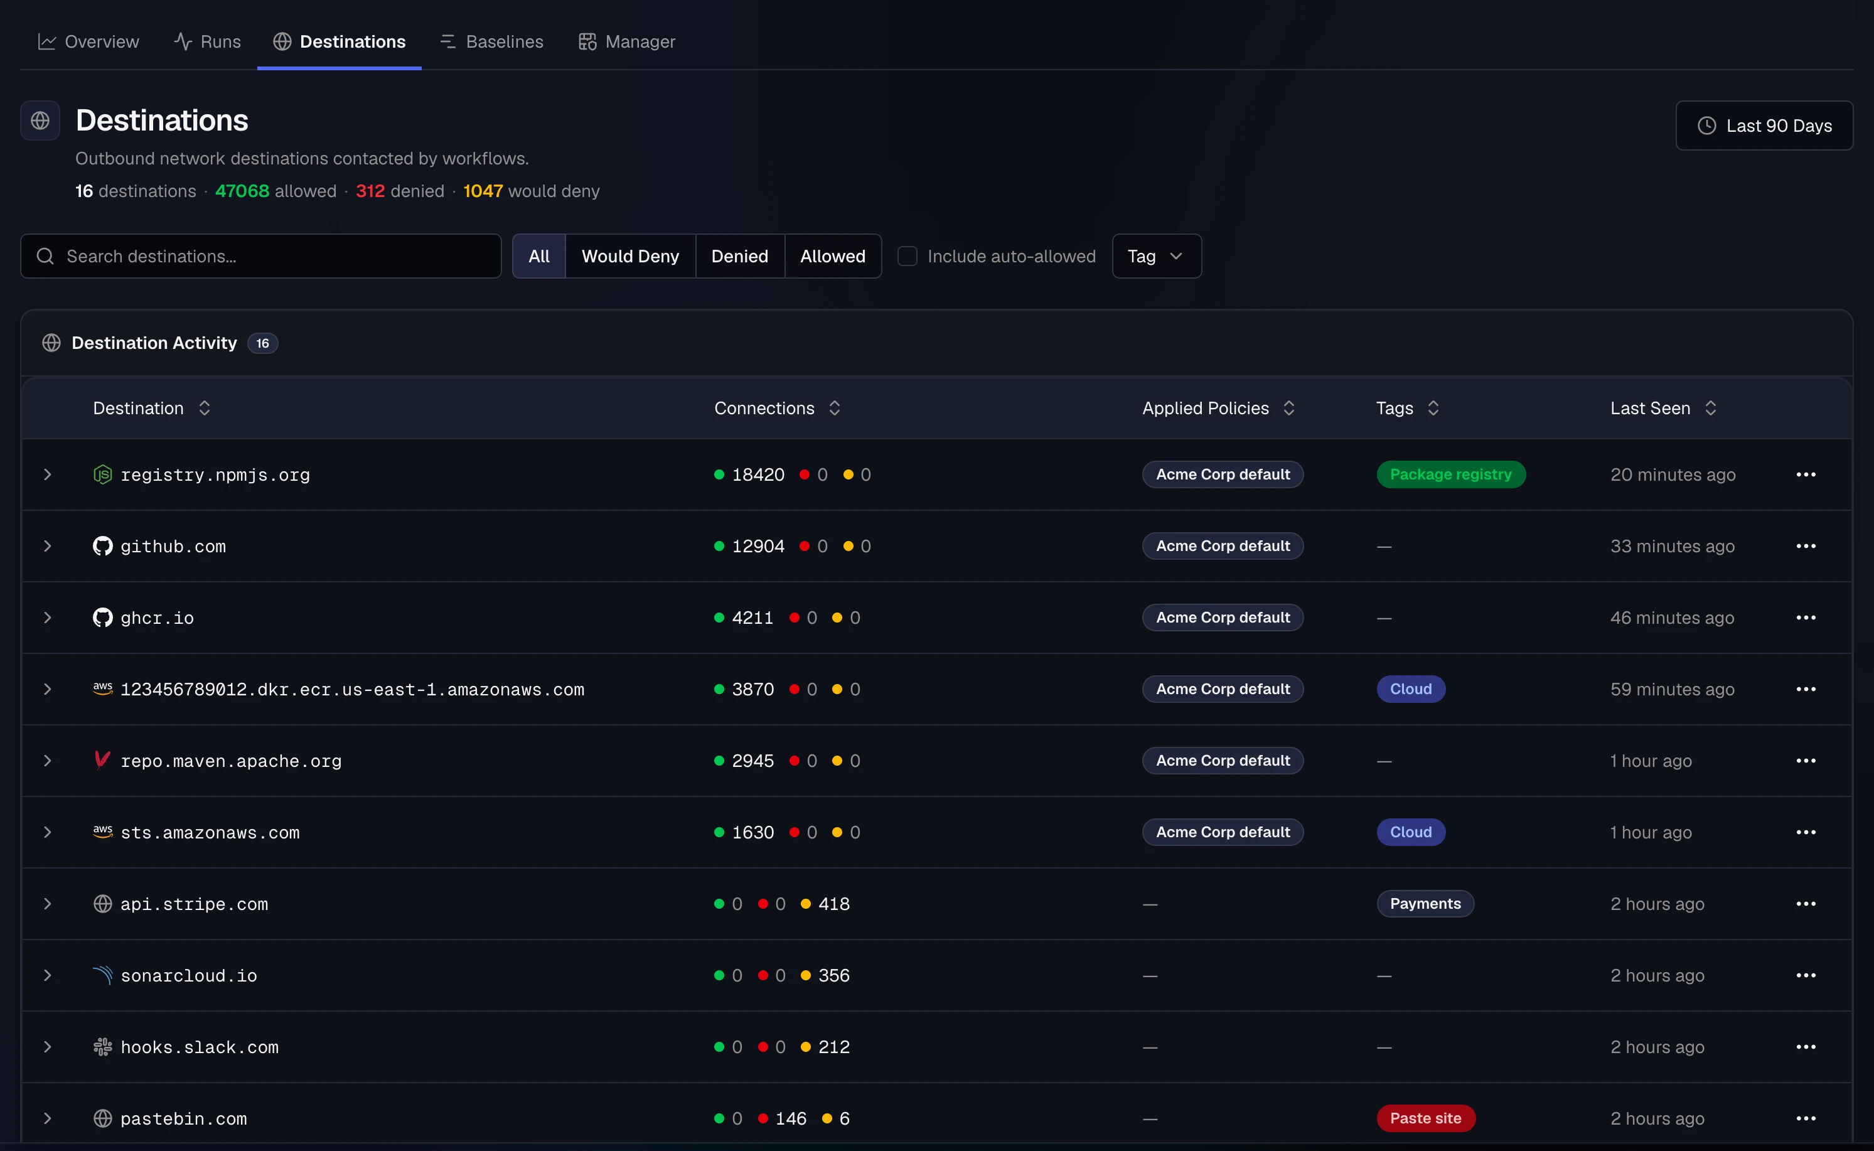The image size is (1874, 1151).
Task: Expand the hooks.slack.com row
Action: tap(47, 1047)
